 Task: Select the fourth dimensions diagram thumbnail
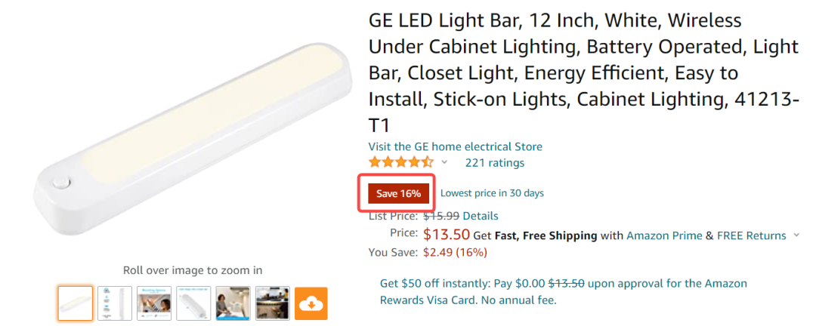[x=193, y=303]
